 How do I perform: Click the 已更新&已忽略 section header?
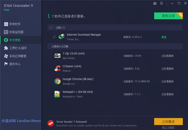pyautogui.click(x=115, y=46)
